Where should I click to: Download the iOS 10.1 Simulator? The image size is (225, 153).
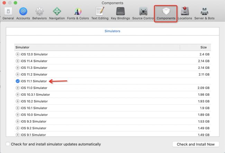[x=18, y=108]
